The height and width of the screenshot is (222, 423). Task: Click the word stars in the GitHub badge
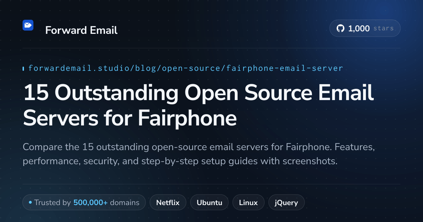click(383, 29)
